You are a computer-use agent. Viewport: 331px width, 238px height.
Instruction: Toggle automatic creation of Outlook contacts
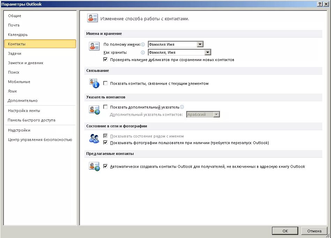[x=105, y=166]
